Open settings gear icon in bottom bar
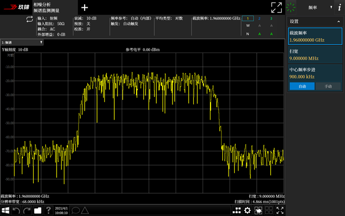The height and width of the screenshot is (216, 345). pyautogui.click(x=247, y=210)
